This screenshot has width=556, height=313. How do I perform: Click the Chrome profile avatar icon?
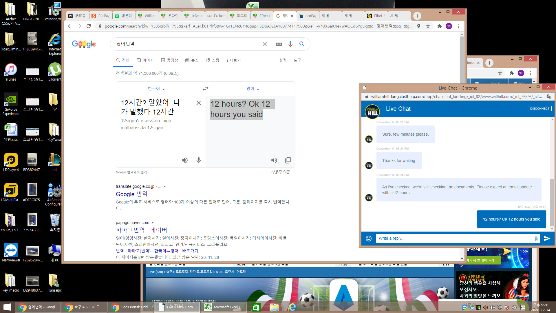[449, 26]
